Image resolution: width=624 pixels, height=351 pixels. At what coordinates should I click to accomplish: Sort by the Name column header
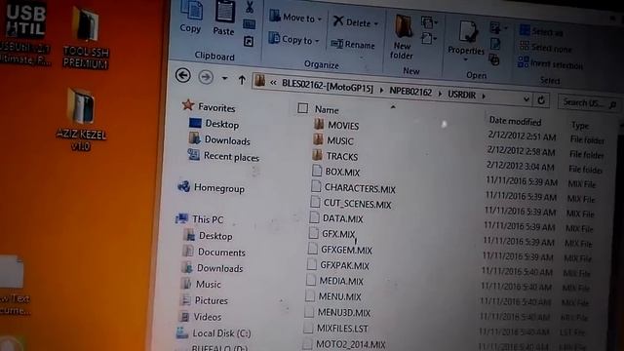coord(327,109)
